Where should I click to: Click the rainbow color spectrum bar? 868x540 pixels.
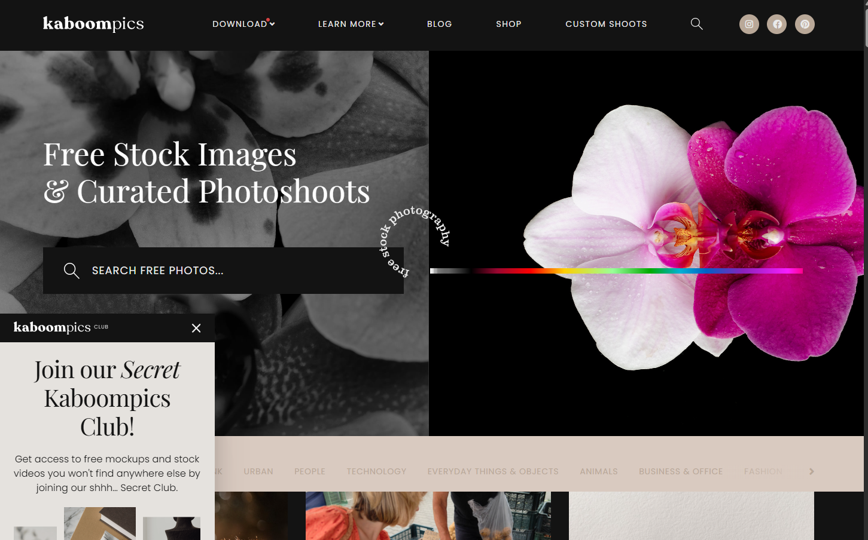[616, 271]
